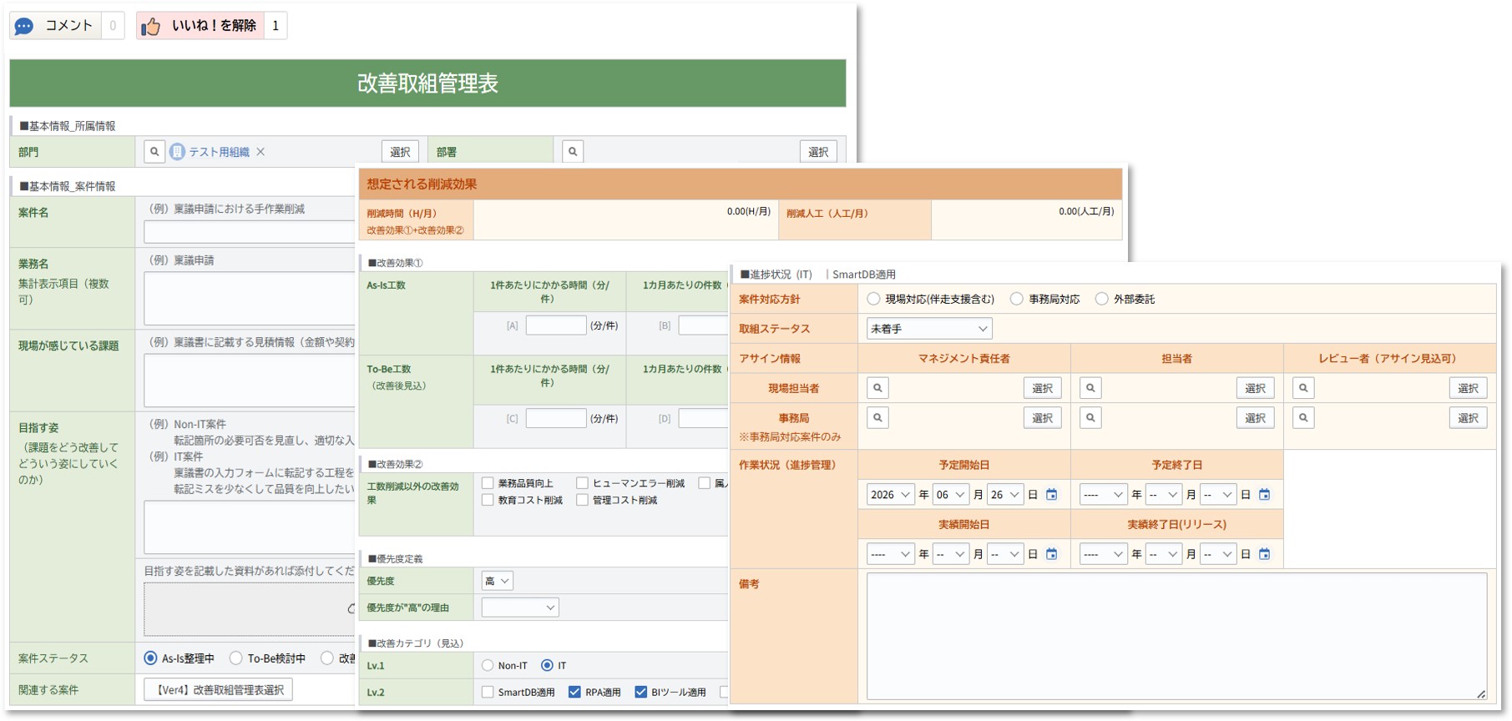Open 予定開始日 year dropdown 2026
The image size is (1512, 721).
coord(891,495)
